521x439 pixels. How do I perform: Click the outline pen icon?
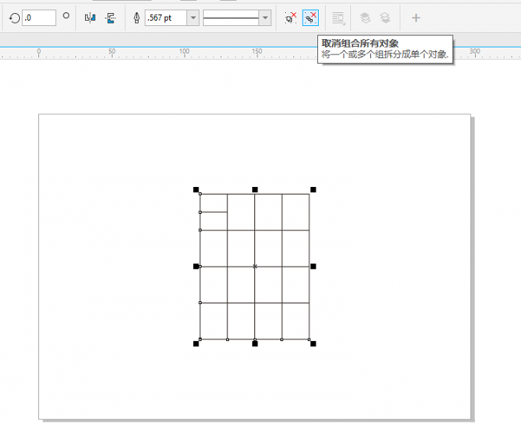point(136,17)
